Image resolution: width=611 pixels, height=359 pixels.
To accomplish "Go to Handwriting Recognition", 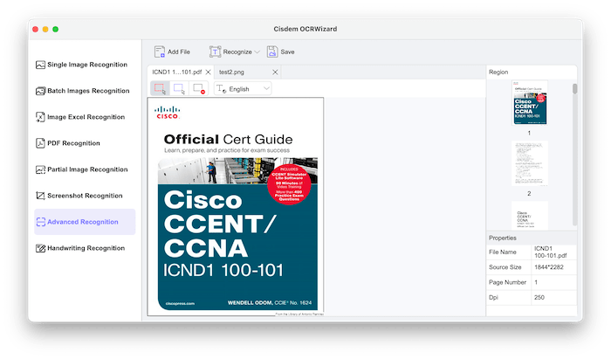I will tap(85, 248).
